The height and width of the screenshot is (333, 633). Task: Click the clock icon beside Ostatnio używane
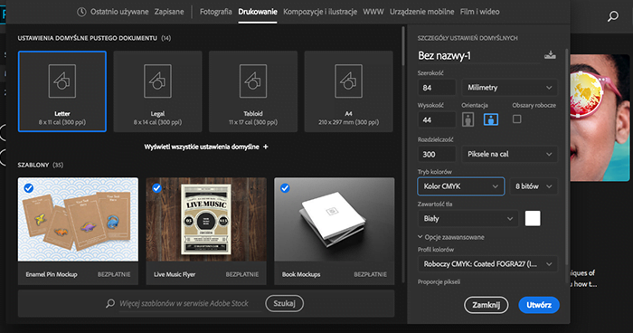(81, 12)
